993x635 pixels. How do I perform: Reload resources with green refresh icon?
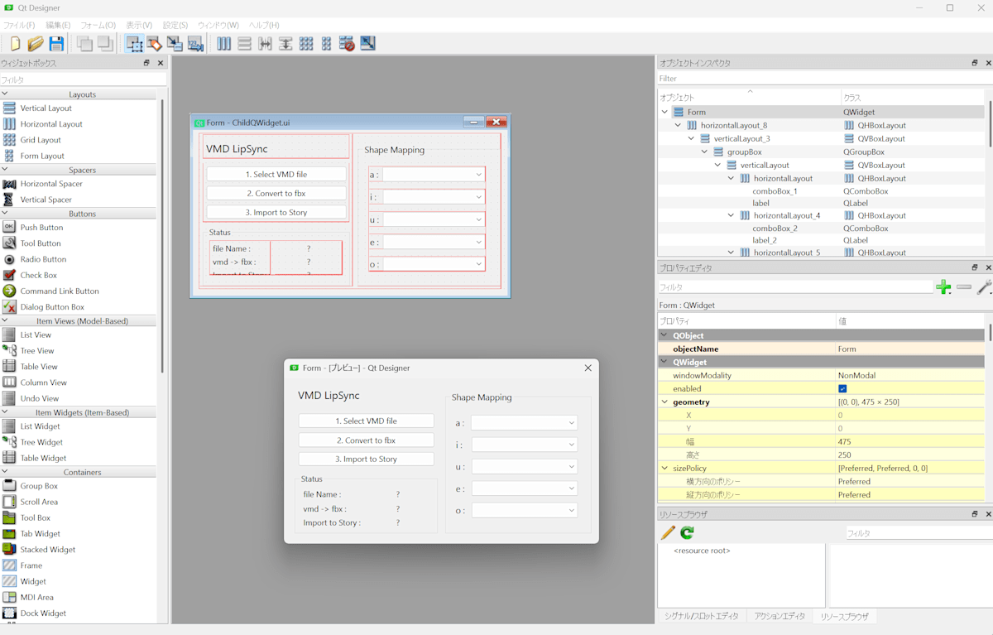pyautogui.click(x=687, y=532)
